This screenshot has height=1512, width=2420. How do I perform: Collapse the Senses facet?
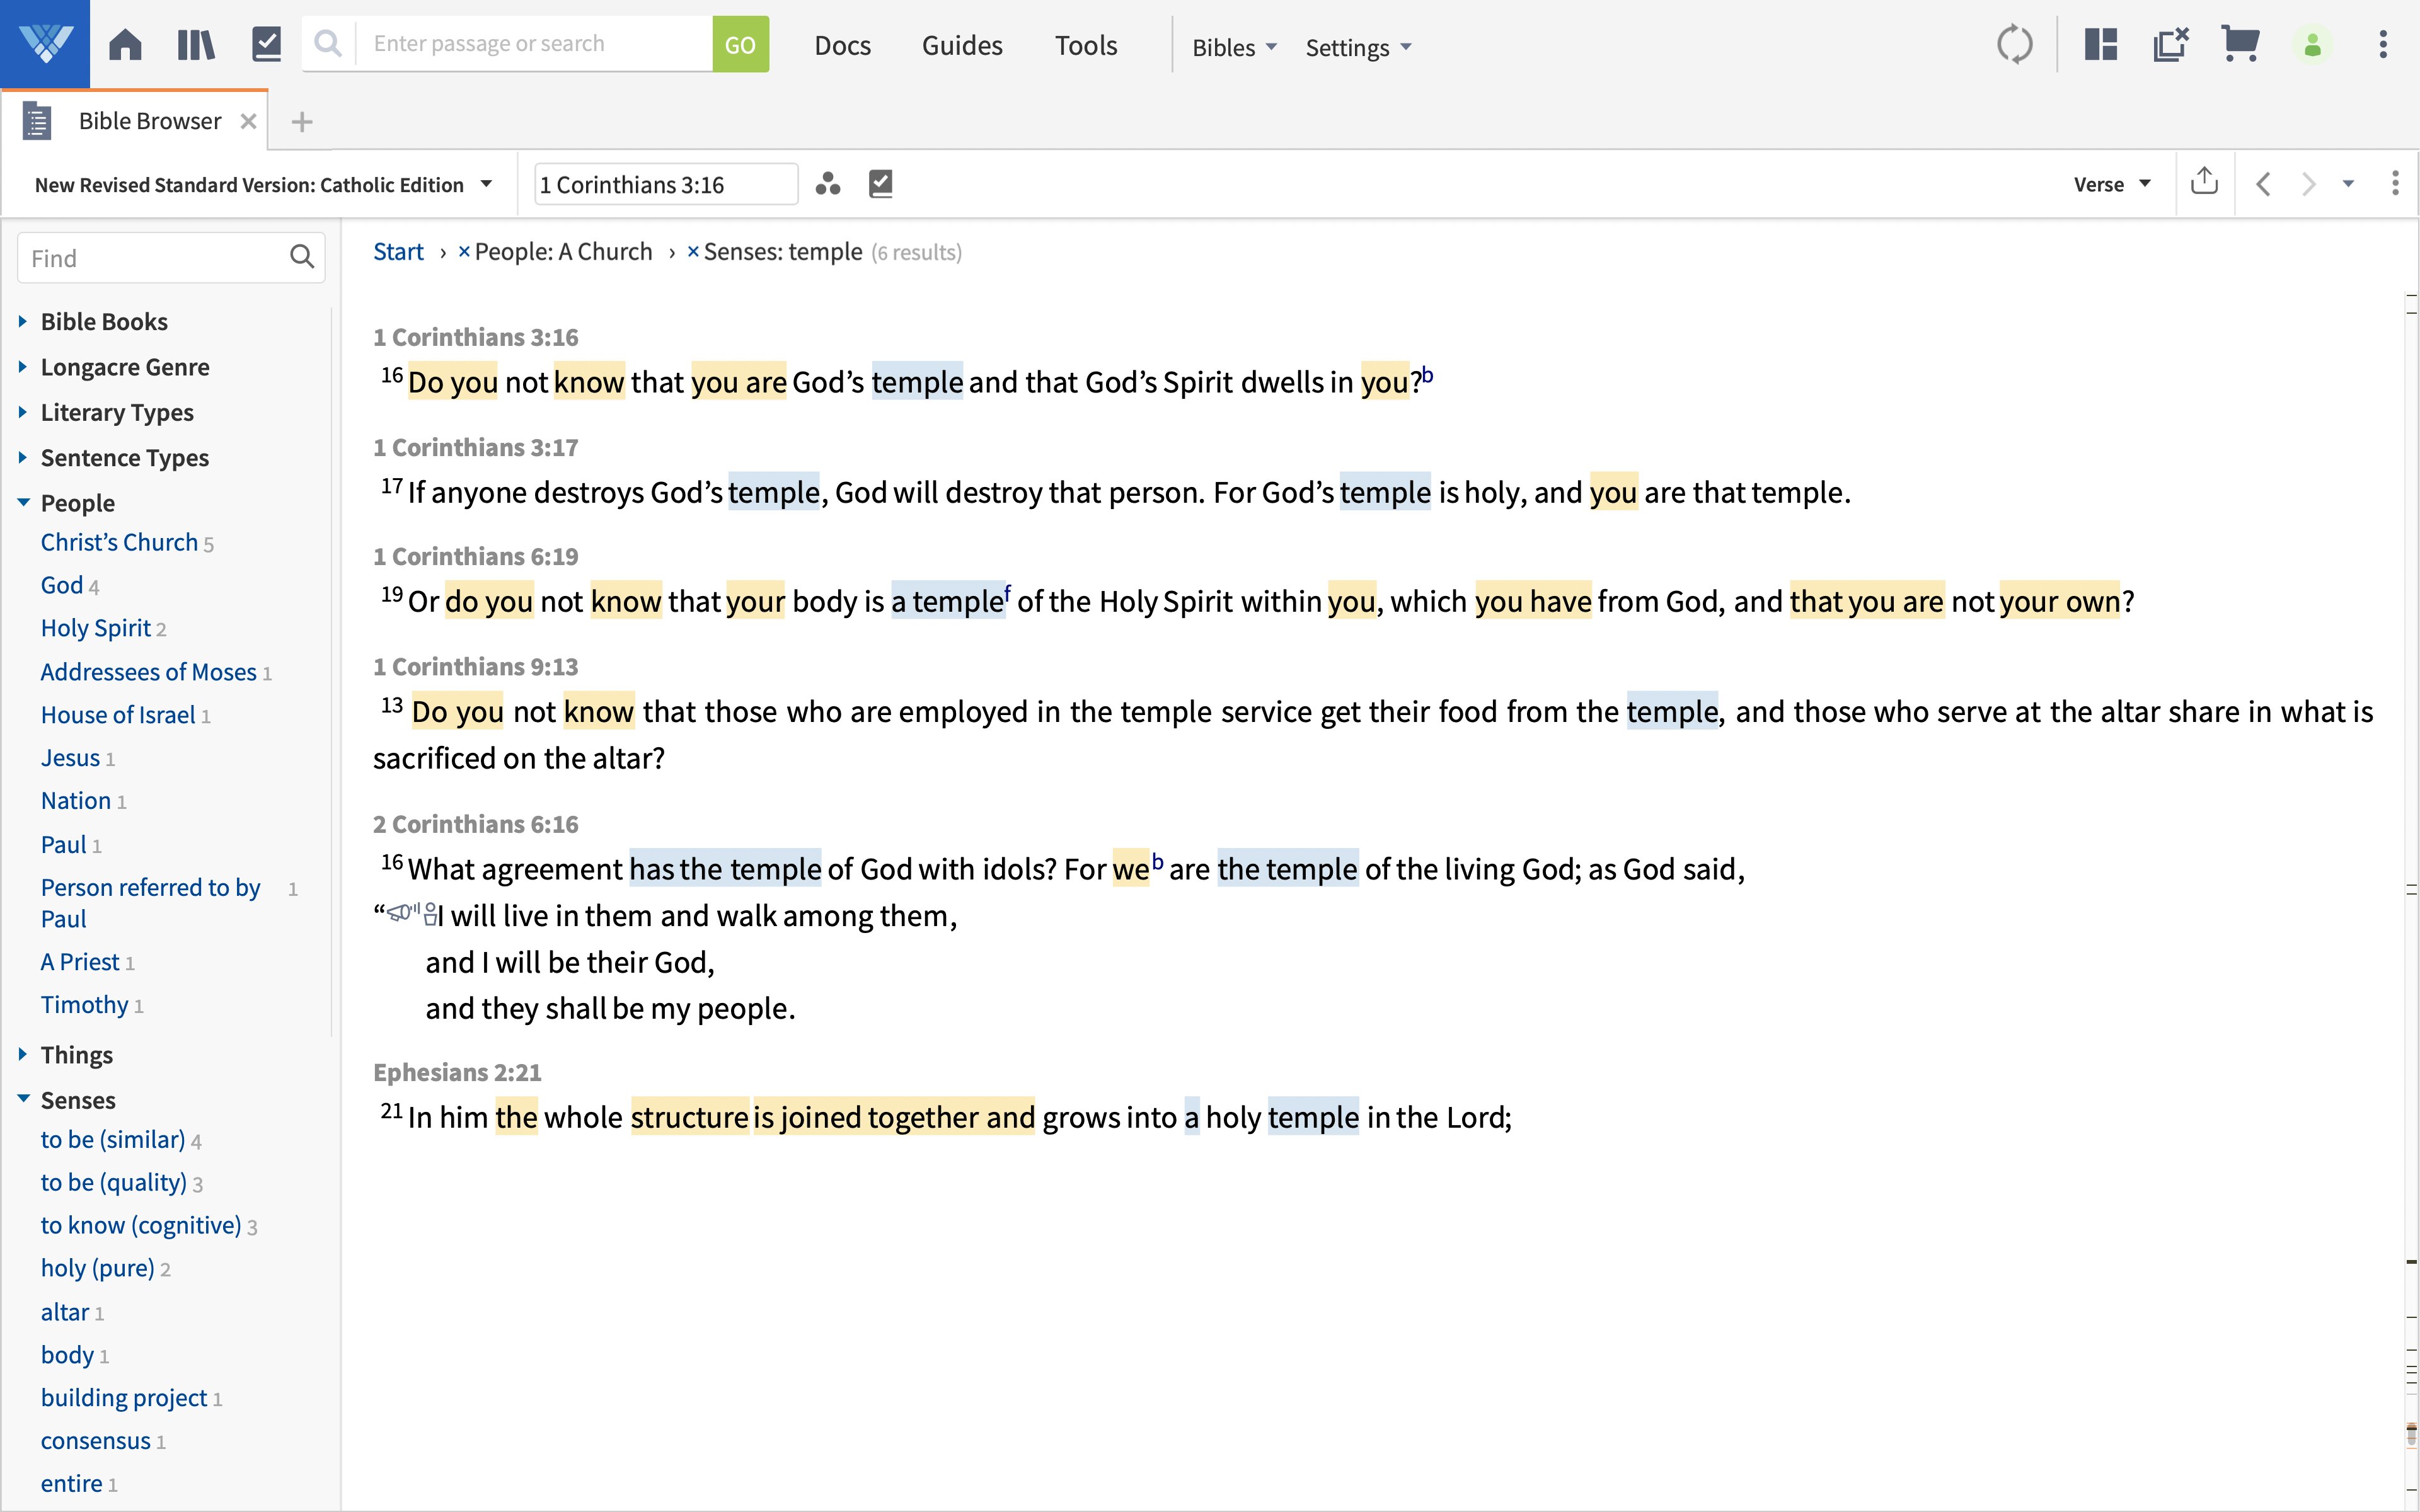pos(23,1099)
